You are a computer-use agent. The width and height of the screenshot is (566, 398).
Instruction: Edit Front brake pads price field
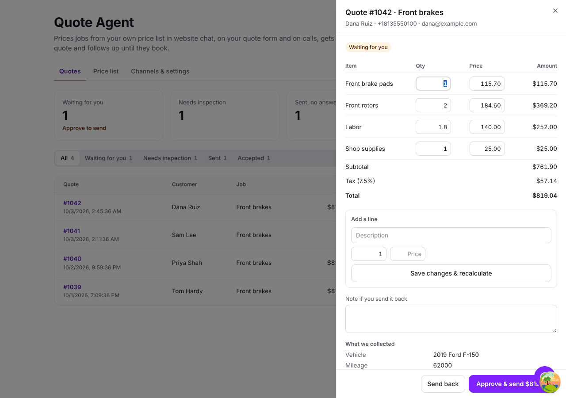(x=487, y=84)
